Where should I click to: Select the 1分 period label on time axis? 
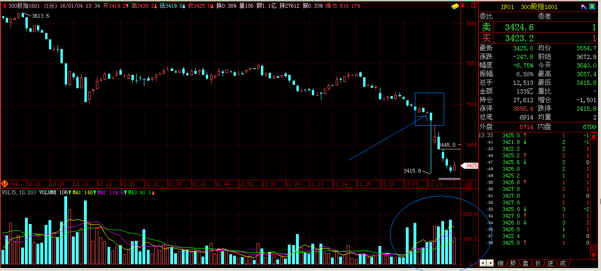pyautogui.click(x=470, y=184)
